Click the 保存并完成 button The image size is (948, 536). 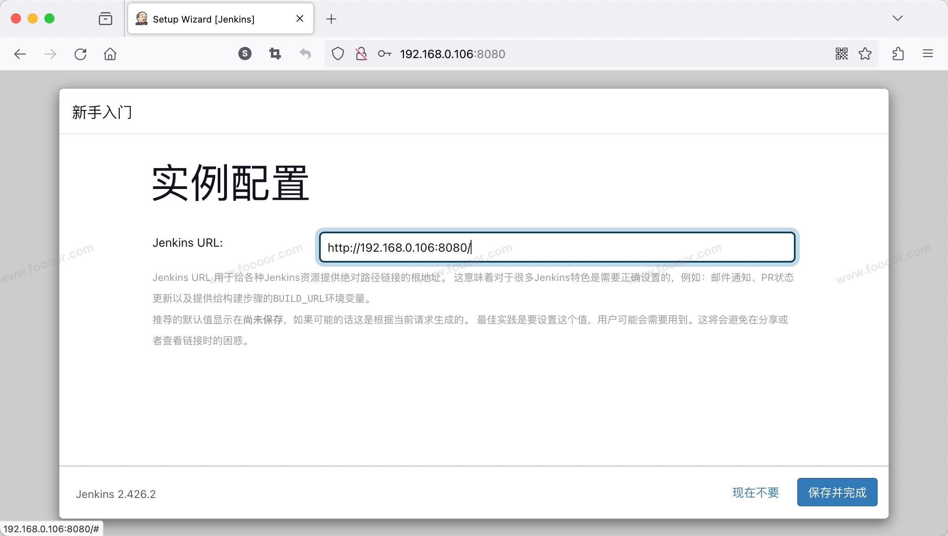tap(837, 493)
